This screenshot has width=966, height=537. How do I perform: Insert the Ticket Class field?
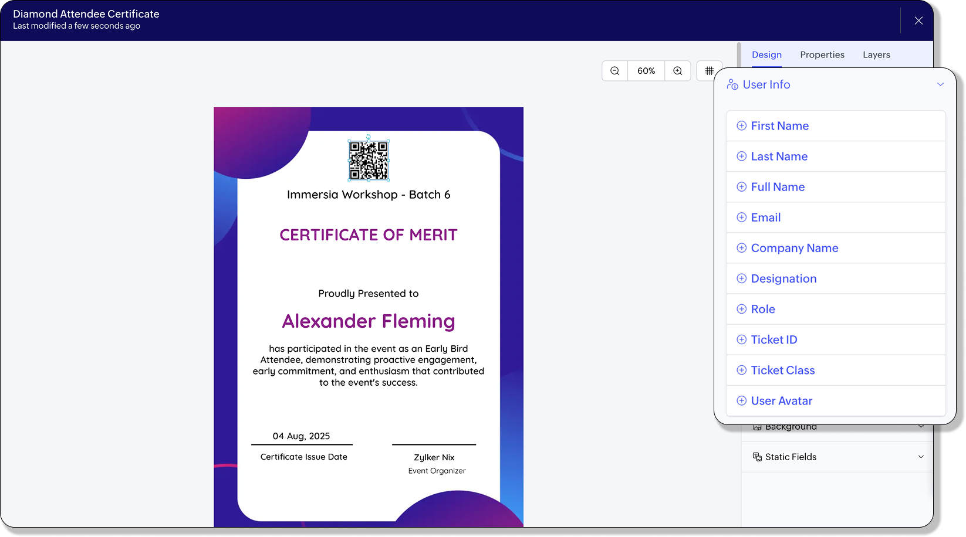pos(836,370)
